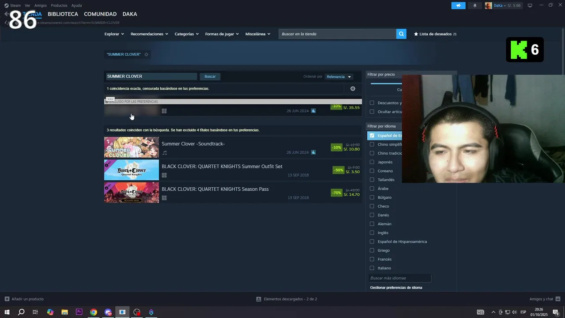This screenshot has width=565, height=318.
Task: Switch to Big Picture mode monitor icon
Action: coord(530,5)
